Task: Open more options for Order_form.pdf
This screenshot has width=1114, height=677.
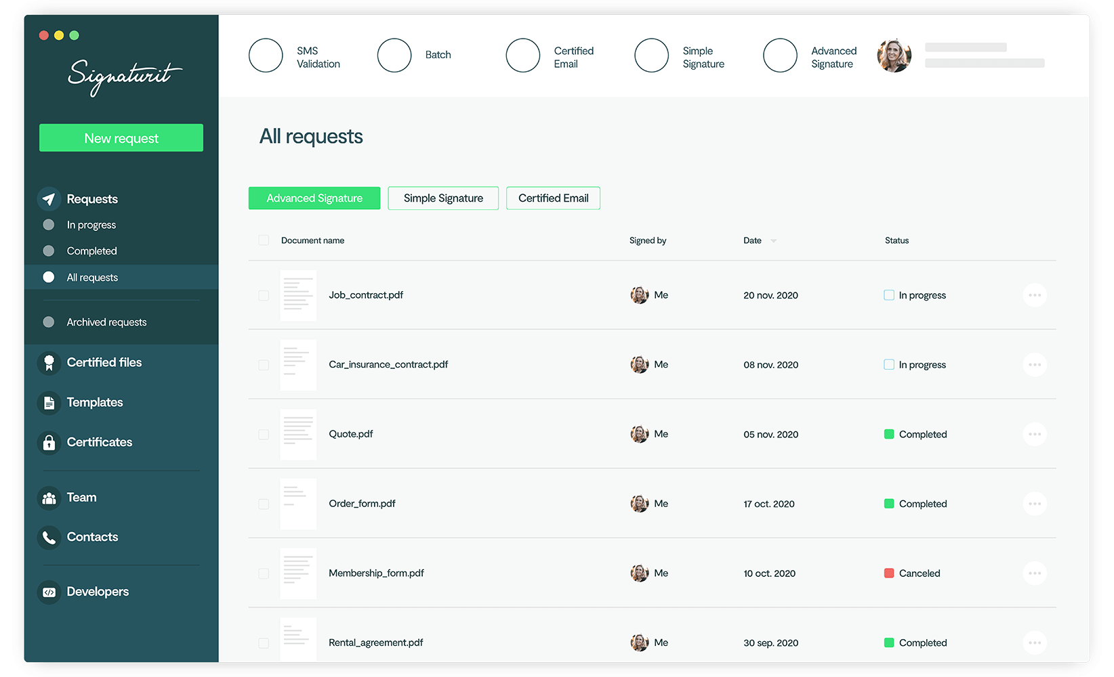Action: click(x=1035, y=504)
